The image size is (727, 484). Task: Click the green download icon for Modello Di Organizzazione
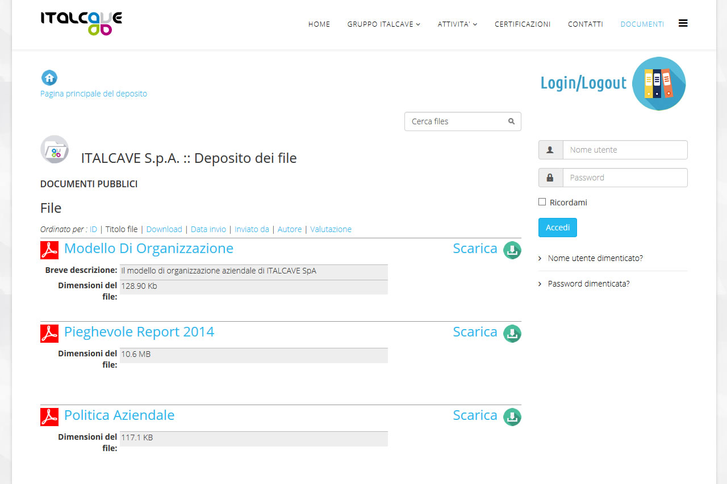(x=512, y=250)
